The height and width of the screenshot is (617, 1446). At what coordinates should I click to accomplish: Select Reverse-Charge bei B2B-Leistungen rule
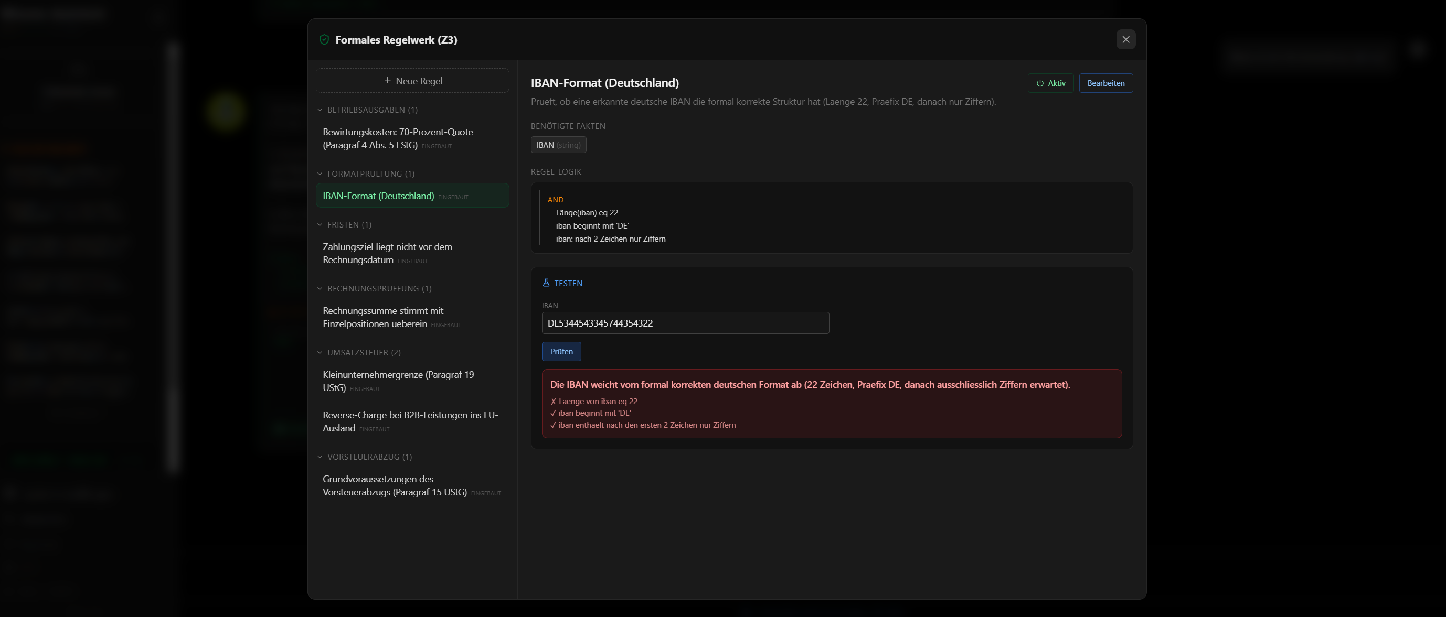pos(412,422)
